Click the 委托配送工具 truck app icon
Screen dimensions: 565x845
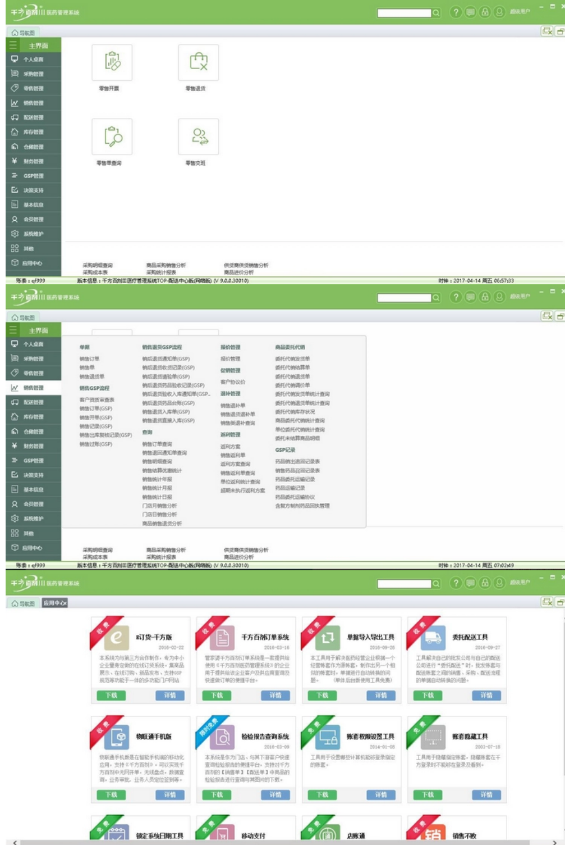coord(433,638)
